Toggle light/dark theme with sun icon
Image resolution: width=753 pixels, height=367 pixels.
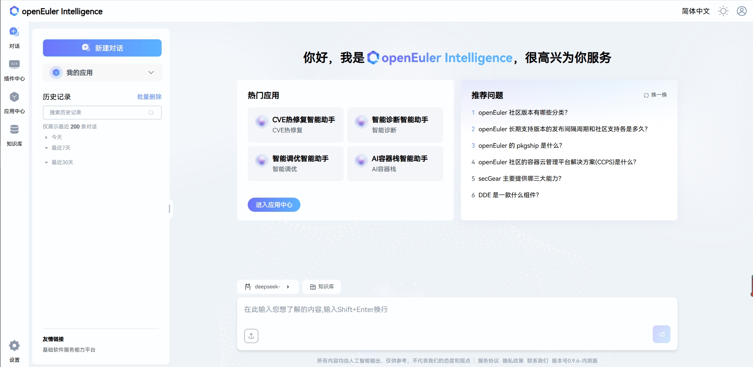[724, 11]
